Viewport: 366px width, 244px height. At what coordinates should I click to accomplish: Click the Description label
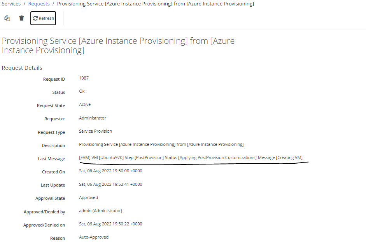coord(53,145)
